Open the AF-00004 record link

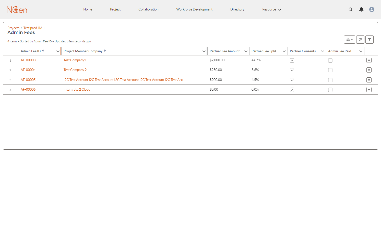(x=28, y=70)
